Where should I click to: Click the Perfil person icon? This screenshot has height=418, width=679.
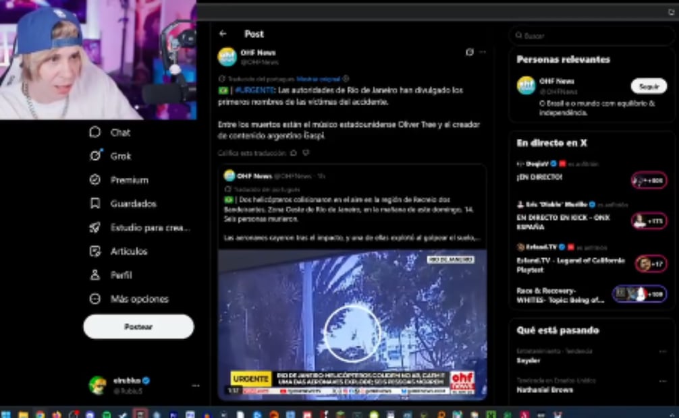coord(95,275)
